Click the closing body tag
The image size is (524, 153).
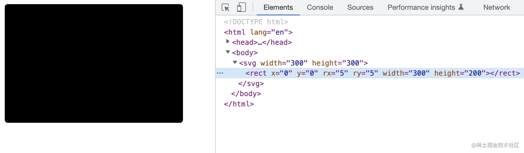[x=246, y=94]
